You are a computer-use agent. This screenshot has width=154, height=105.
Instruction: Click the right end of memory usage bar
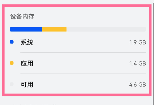coord(144,29)
